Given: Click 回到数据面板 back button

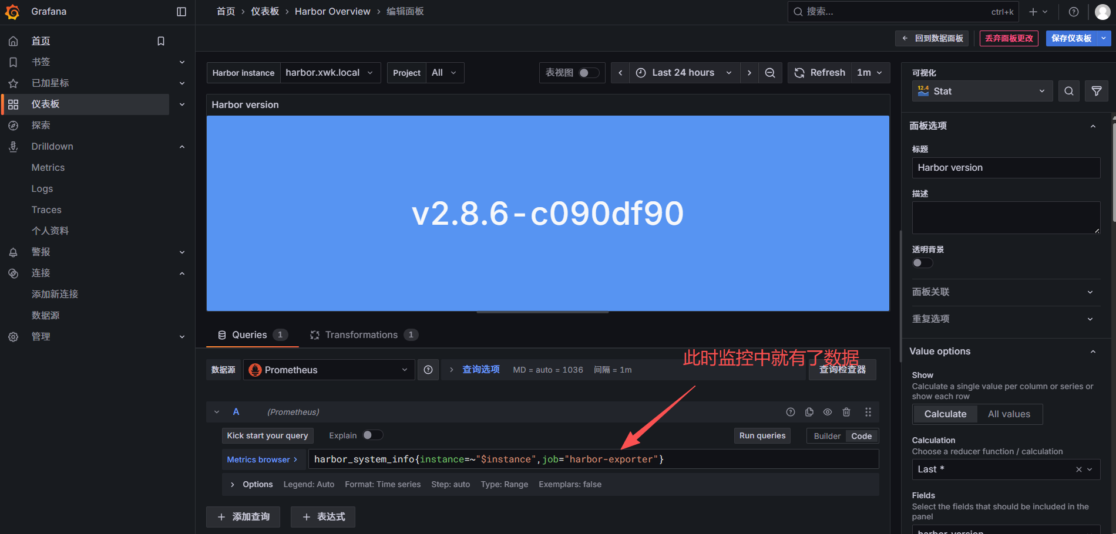Looking at the screenshot, I should point(933,38).
